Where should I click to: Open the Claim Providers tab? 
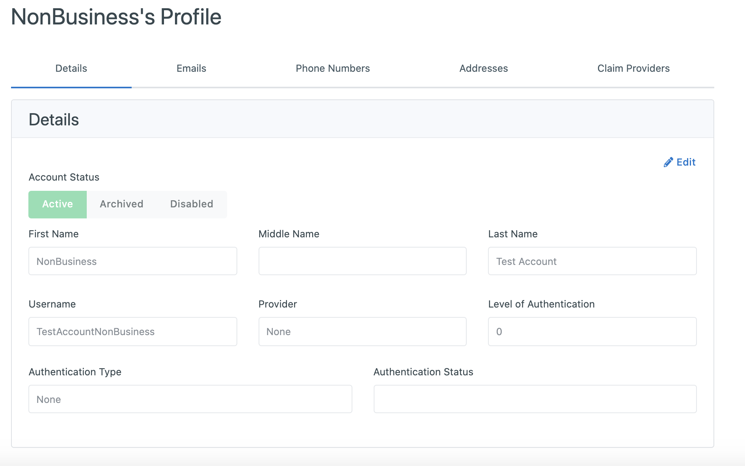pos(633,68)
